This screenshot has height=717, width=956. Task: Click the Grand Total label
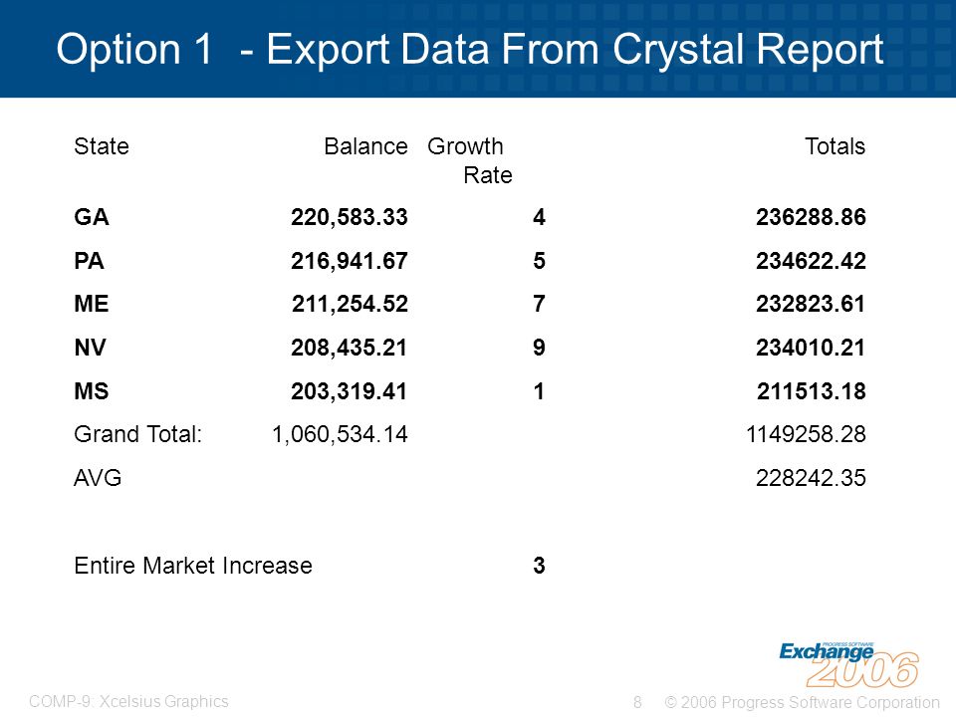pyautogui.click(x=137, y=435)
